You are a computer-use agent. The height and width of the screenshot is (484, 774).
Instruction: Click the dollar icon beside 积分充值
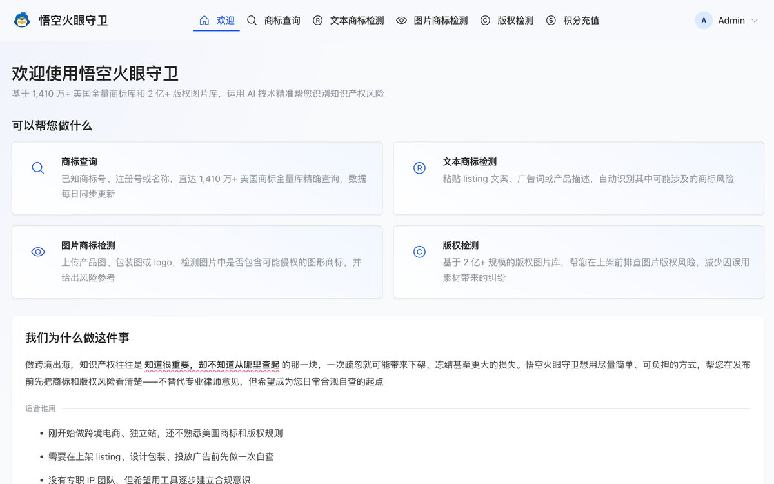coord(551,20)
